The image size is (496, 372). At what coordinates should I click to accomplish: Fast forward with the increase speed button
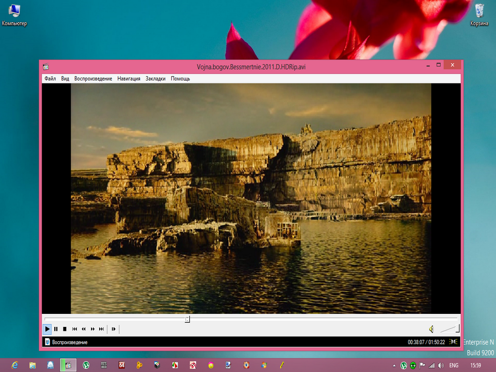point(93,329)
